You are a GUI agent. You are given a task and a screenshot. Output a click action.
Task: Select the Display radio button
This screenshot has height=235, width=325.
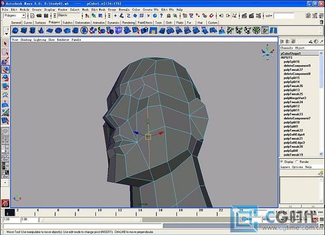pyautogui.click(x=282, y=161)
